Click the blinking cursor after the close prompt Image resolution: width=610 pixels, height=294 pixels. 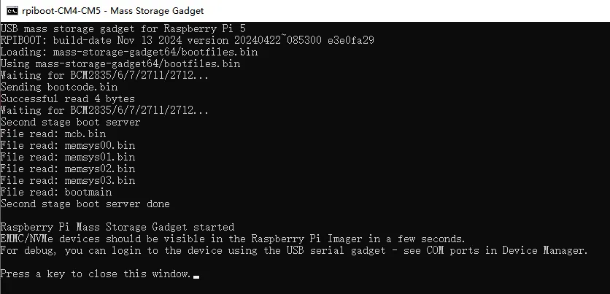pyautogui.click(x=196, y=277)
